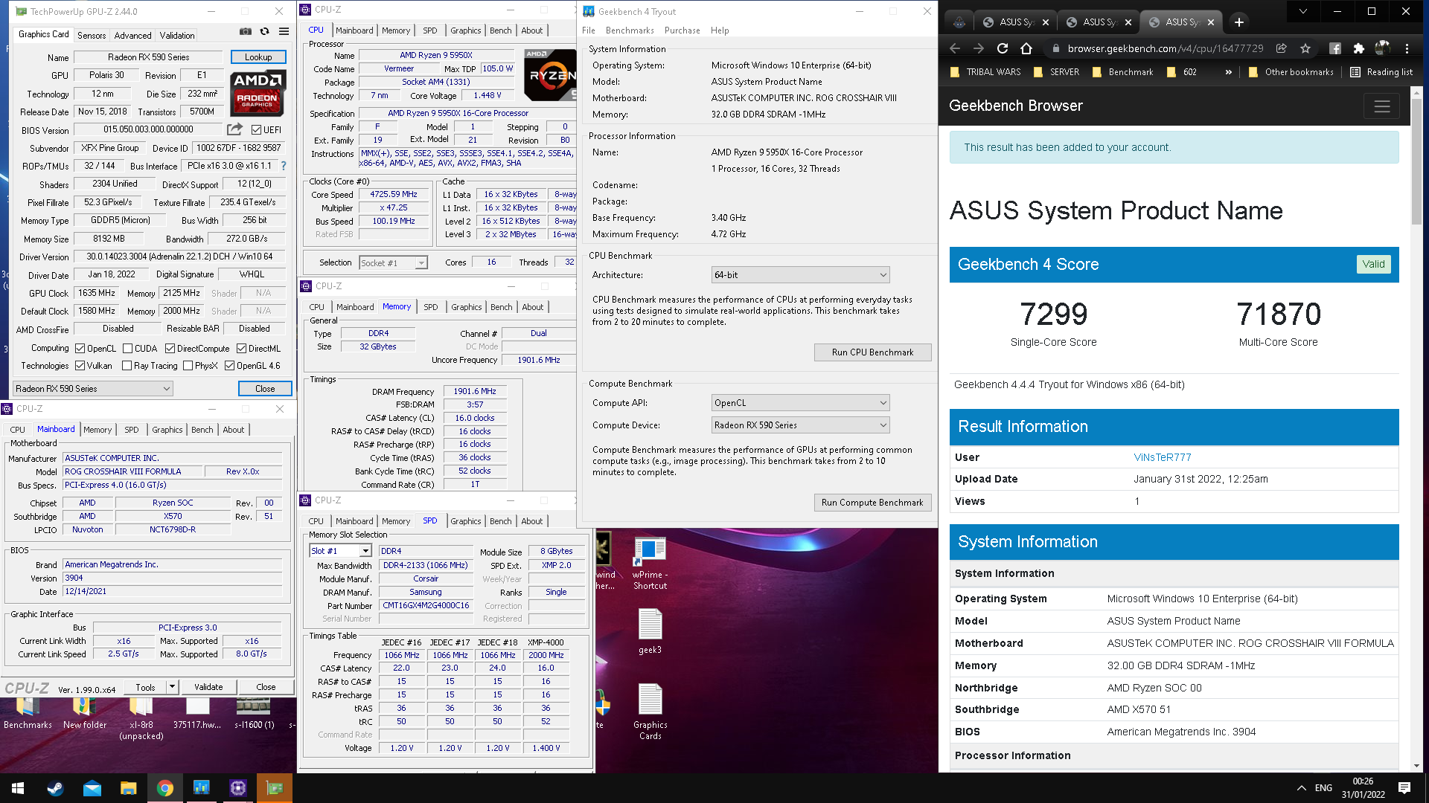Open Windows Start menu

coord(18,788)
